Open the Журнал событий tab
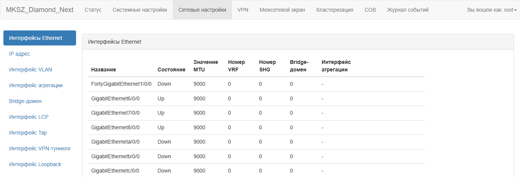 coord(408,10)
